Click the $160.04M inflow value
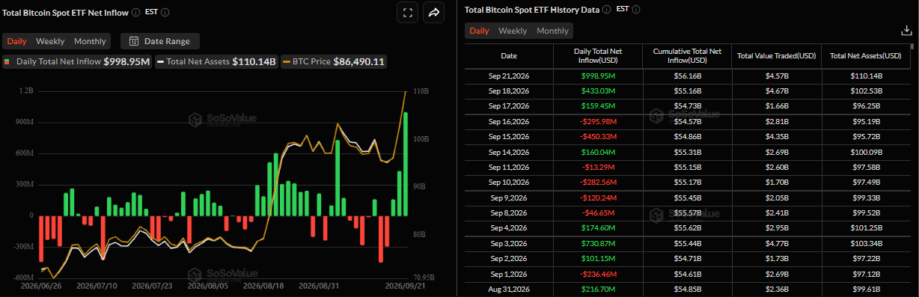 pos(598,152)
